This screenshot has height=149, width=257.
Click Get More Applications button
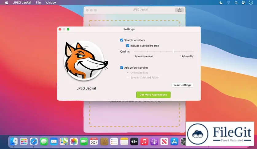[153, 95]
